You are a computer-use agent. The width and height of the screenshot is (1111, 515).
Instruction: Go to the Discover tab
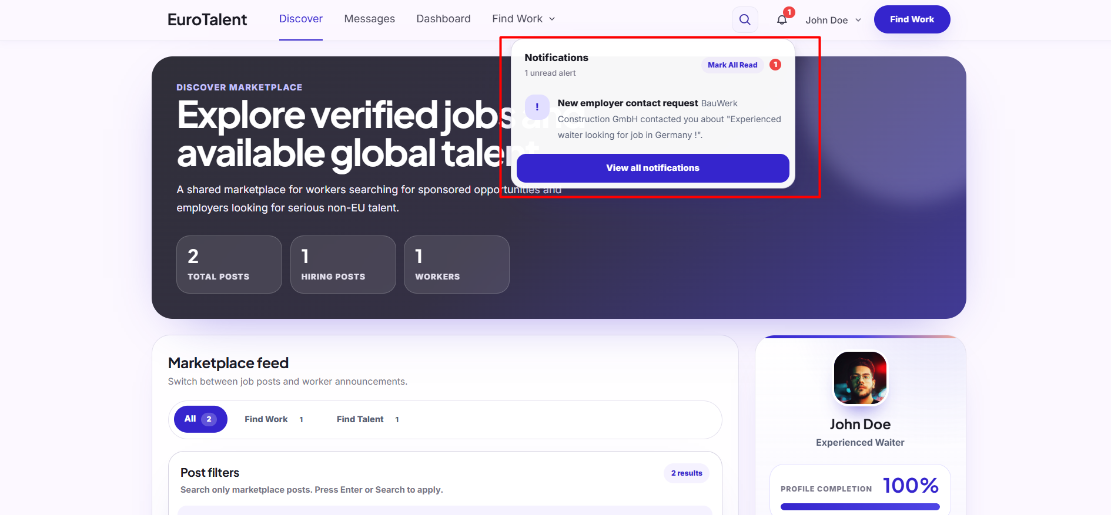(x=301, y=19)
